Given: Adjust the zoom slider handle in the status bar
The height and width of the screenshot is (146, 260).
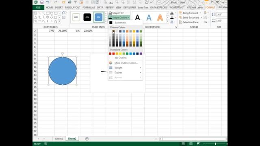Looking at the screenshot, I should [x=215, y=144].
